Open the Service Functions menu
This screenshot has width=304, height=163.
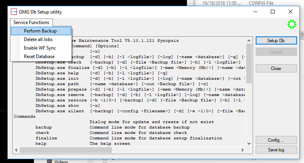coord(31,22)
